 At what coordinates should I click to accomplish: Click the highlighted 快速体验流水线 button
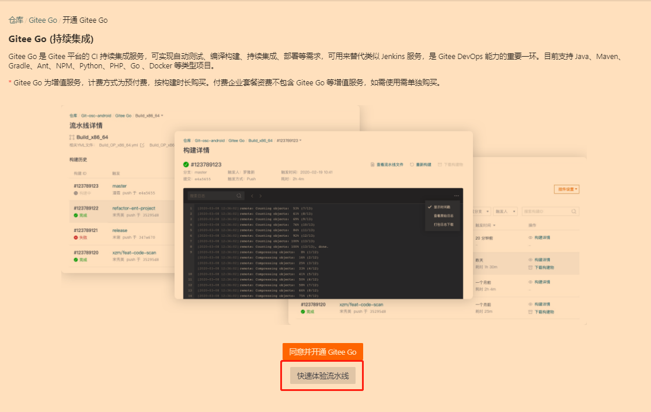[x=322, y=375]
